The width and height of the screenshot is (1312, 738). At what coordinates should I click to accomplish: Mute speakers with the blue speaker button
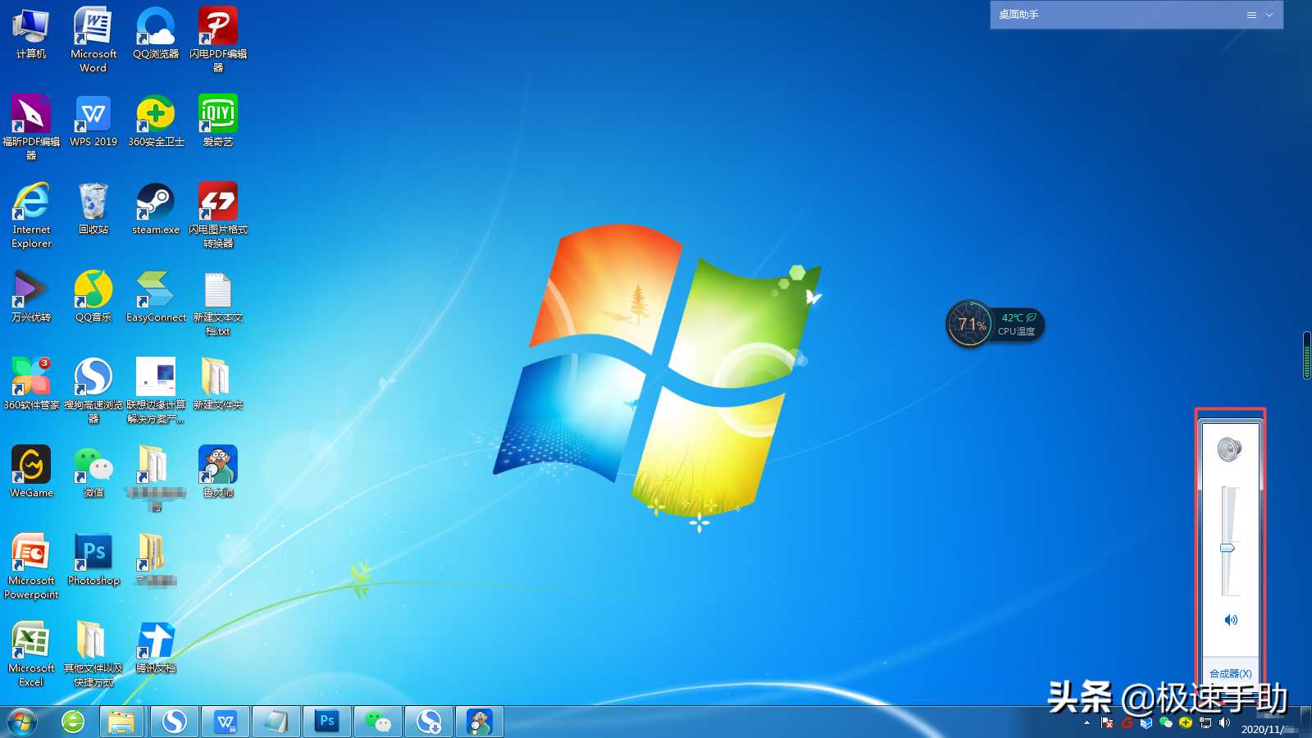coord(1231,620)
